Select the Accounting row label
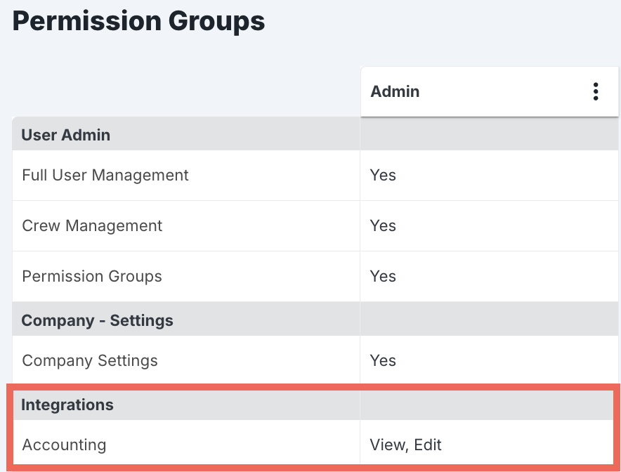The image size is (621, 472). point(64,445)
